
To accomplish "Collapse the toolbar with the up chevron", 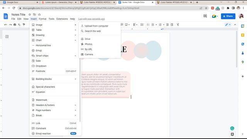I will click(235, 25).
